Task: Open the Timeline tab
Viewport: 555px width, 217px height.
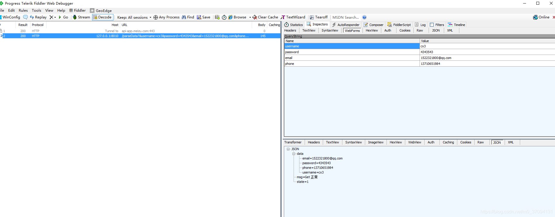Action: tap(456, 25)
